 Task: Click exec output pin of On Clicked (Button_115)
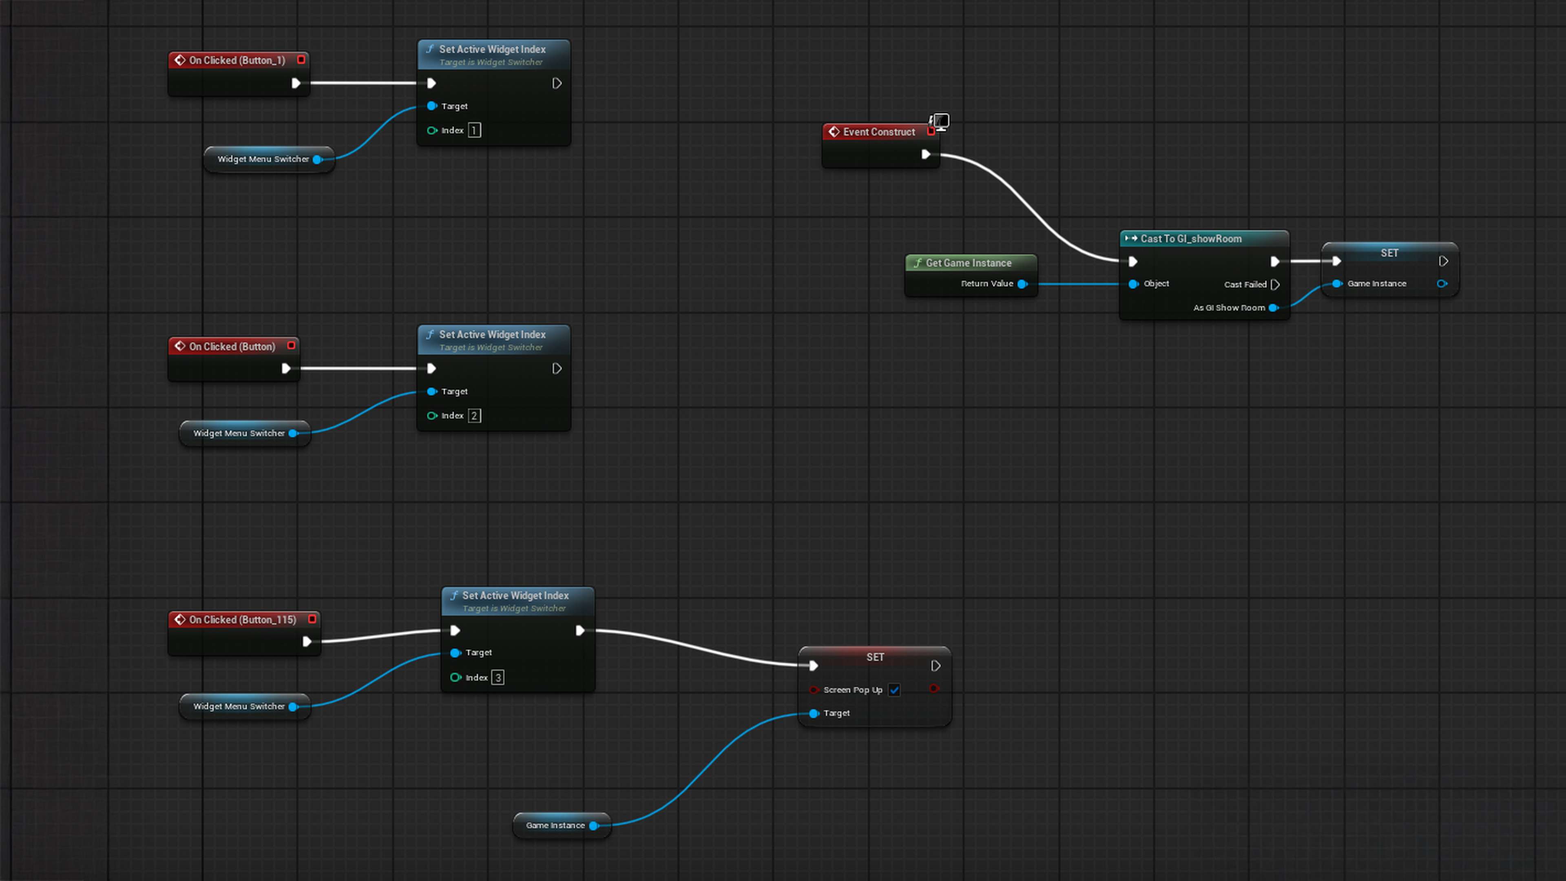pyautogui.click(x=307, y=642)
